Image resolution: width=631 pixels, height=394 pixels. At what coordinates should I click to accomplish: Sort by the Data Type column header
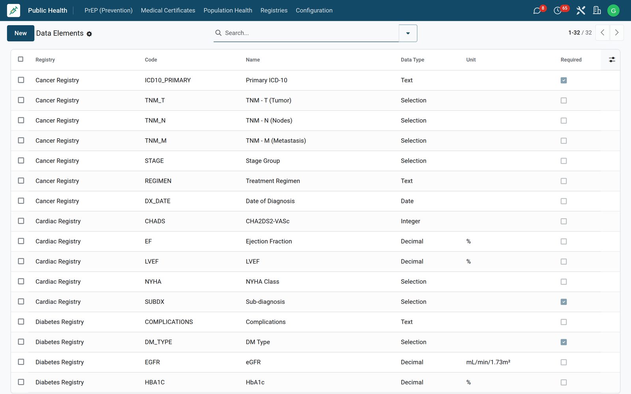pos(413,60)
